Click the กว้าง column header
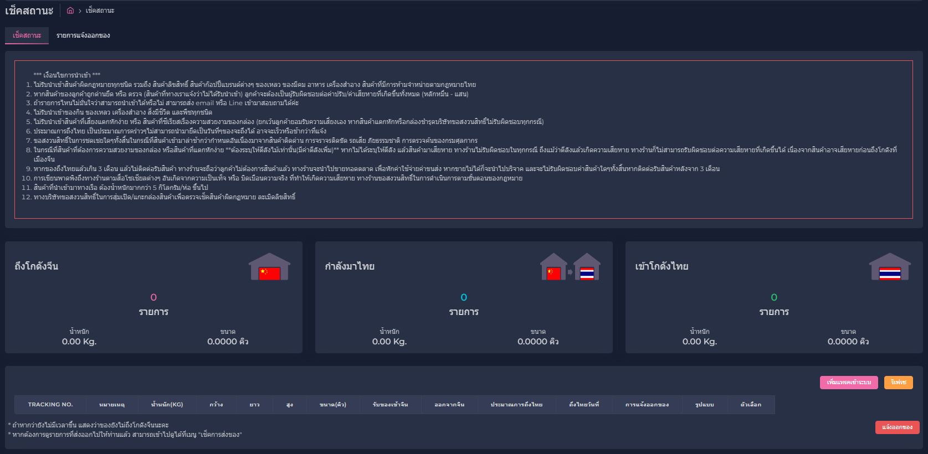 216,405
